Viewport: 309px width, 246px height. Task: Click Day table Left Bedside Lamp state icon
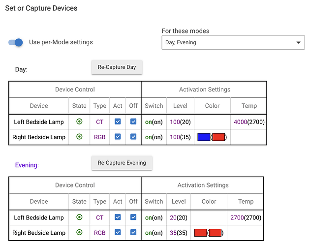click(79, 122)
